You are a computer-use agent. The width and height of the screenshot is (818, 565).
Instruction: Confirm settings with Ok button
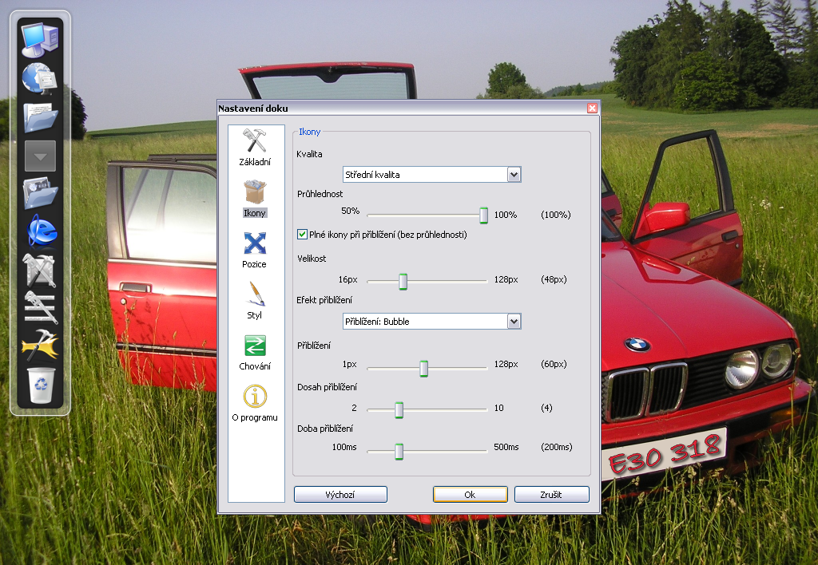coord(470,495)
